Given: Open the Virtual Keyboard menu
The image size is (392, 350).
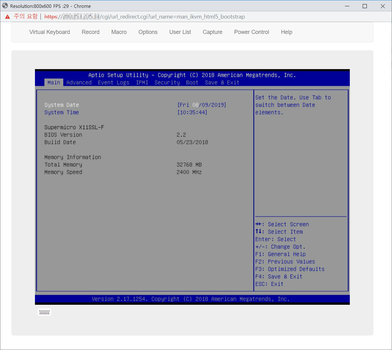Looking at the screenshot, I should 49,32.
